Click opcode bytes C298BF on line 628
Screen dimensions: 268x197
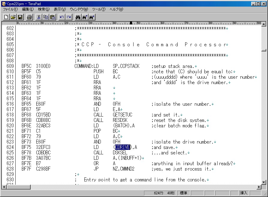(43, 169)
